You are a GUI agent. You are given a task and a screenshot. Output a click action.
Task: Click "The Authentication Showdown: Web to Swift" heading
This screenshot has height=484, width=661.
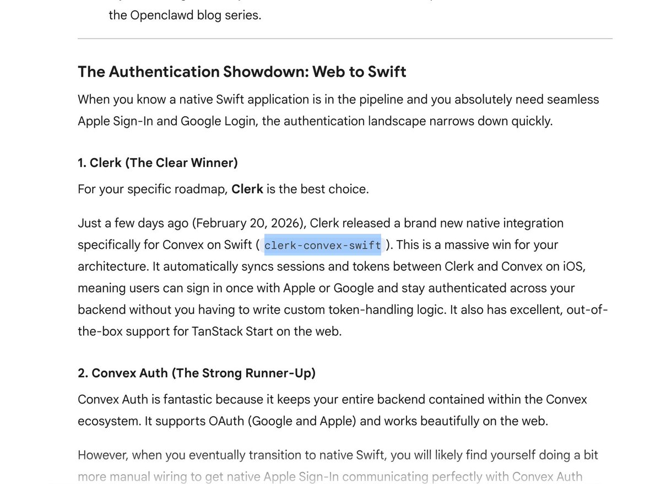click(242, 72)
